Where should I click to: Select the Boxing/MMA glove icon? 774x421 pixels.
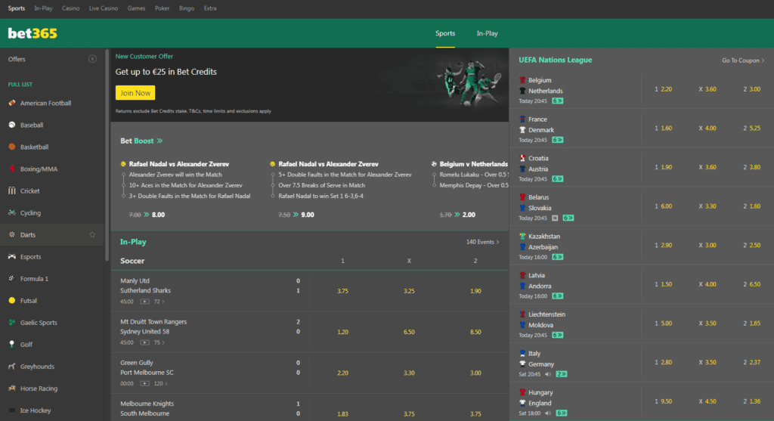click(11, 169)
